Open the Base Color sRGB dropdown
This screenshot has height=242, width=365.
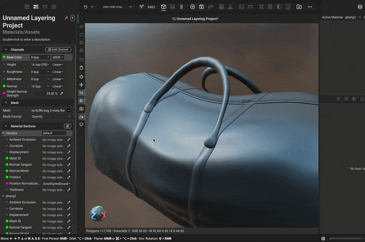pyautogui.click(x=57, y=58)
